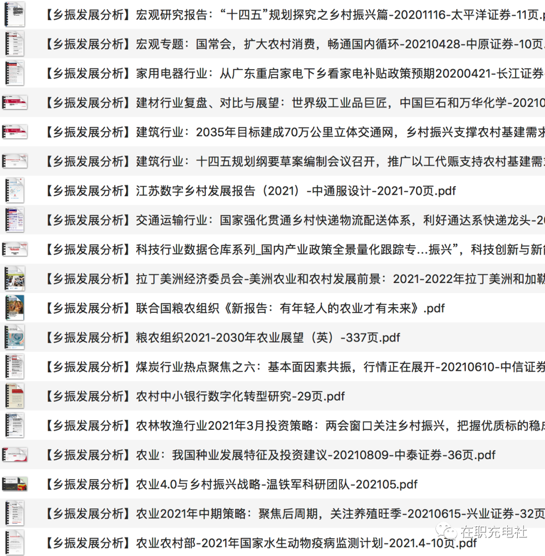The width and height of the screenshot is (545, 556).
Task: Click the PDF icon for 家用电器行业 file
Action: tap(14, 74)
